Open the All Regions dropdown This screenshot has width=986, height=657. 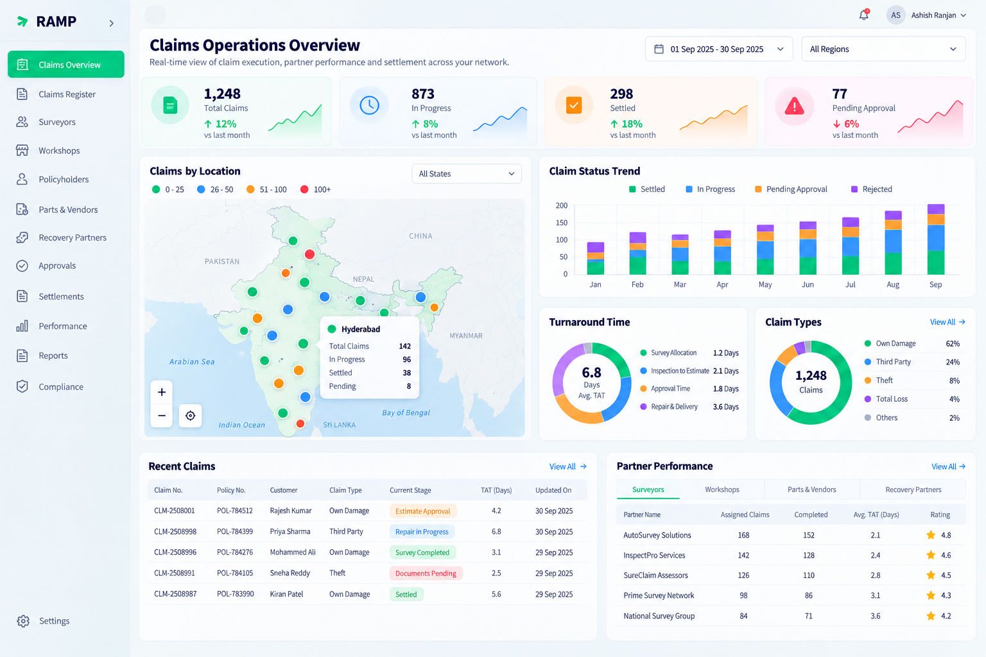click(x=883, y=49)
